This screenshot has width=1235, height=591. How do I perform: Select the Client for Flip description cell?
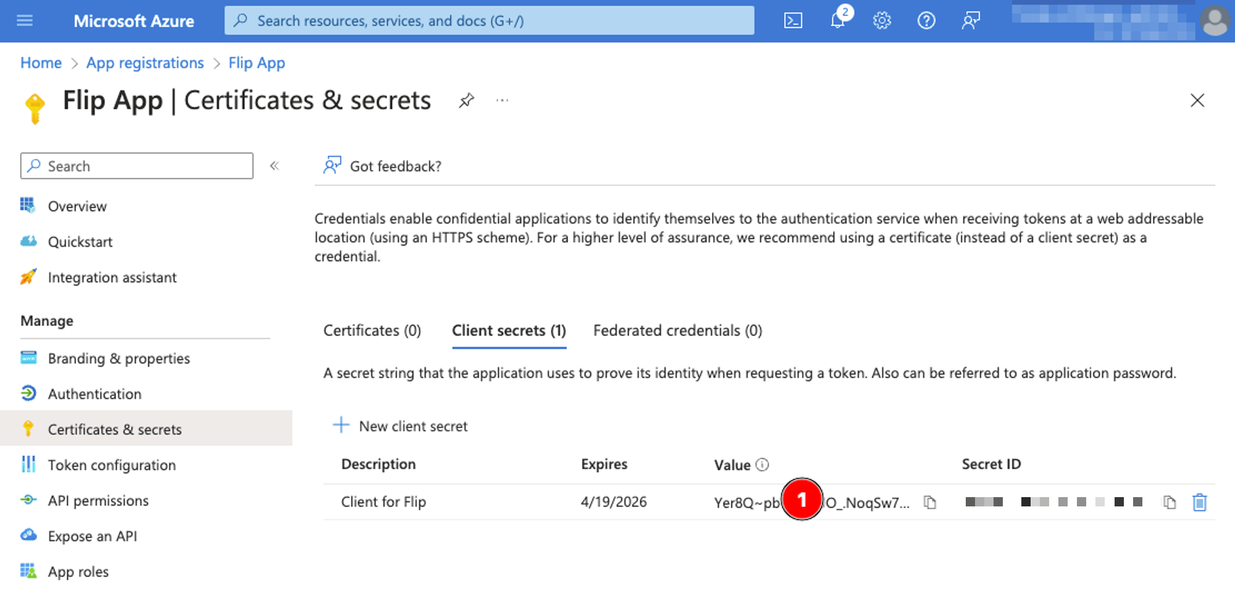pyautogui.click(x=383, y=502)
